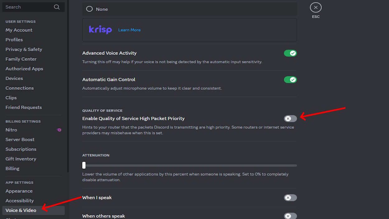The width and height of the screenshot is (389, 219).
Task: Click the search magnifying glass icon
Action: (x=56, y=7)
